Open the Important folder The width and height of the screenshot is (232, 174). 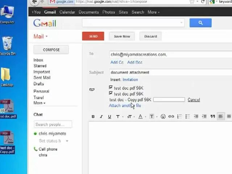42,72
